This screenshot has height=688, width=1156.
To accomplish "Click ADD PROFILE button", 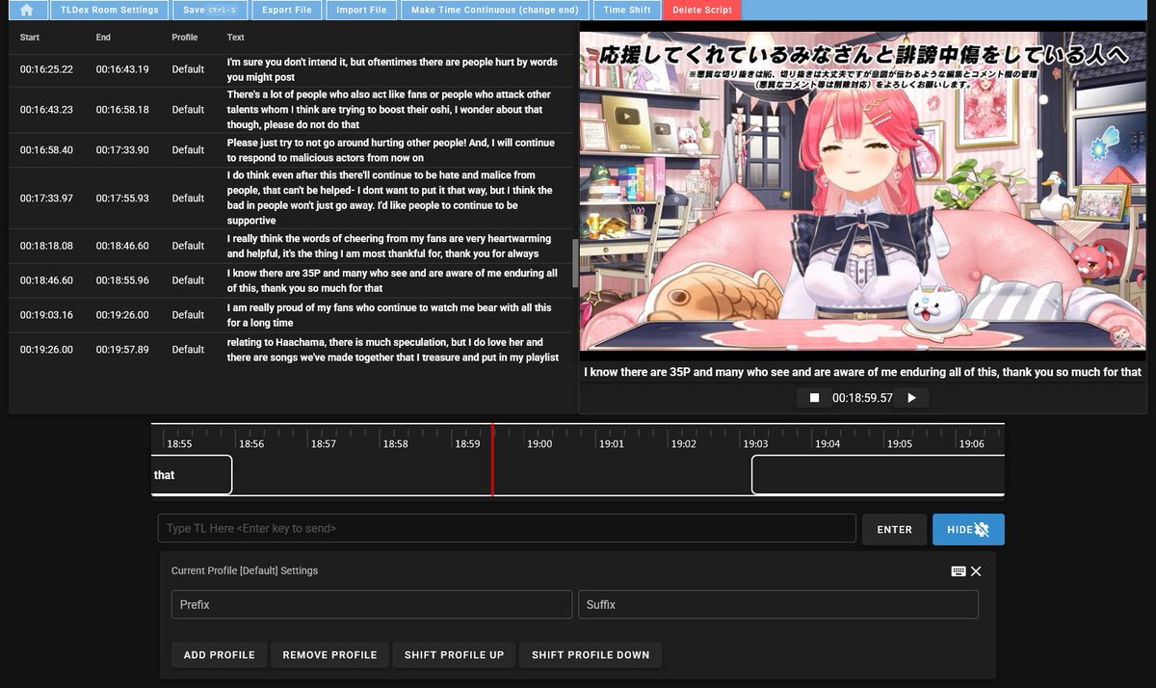I will point(220,655).
